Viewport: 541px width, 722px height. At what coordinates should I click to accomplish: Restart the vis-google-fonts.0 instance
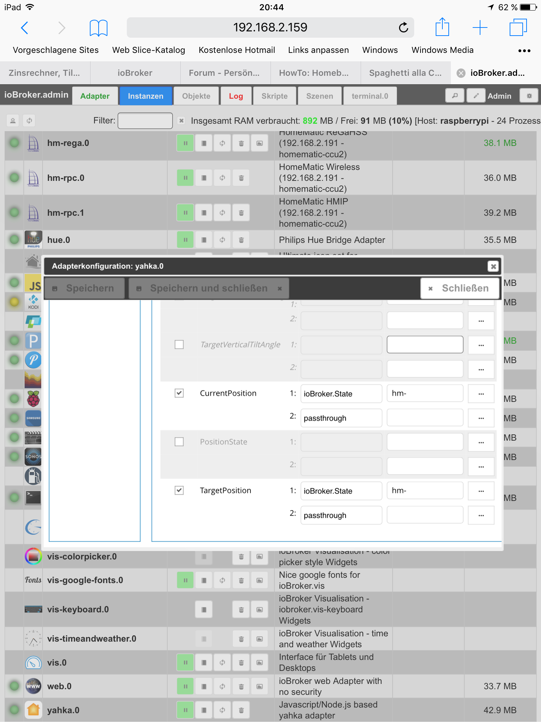[x=223, y=580]
